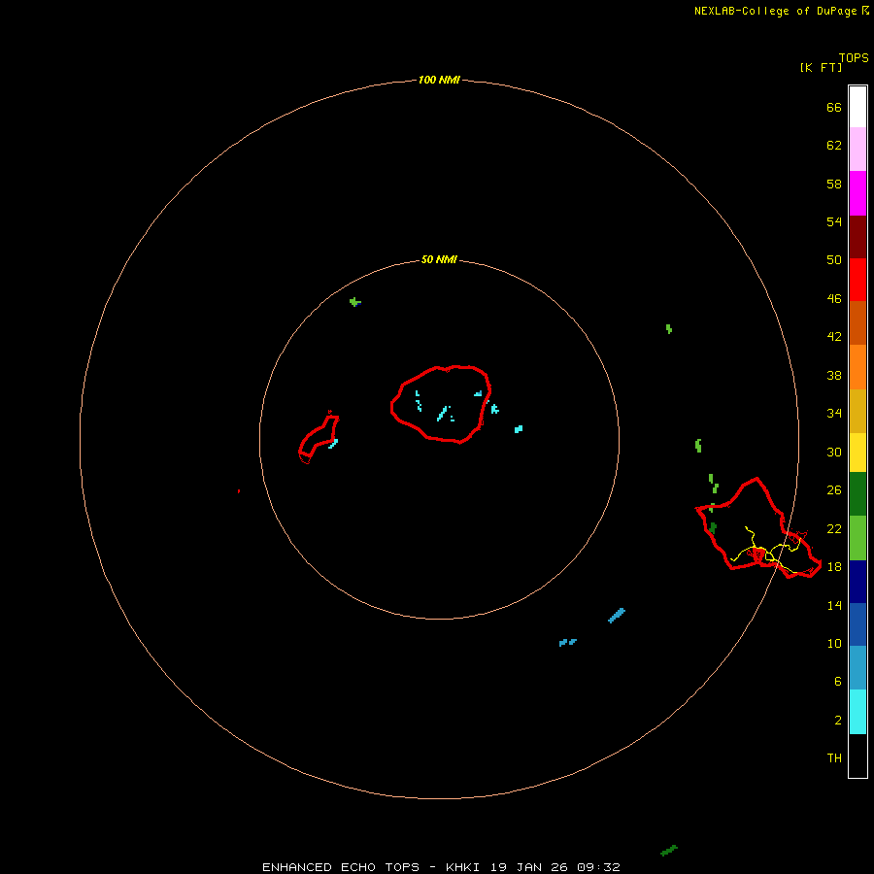Click the orange 42 kft legend swatch
Image resolution: width=874 pixels, height=874 pixels.
(857, 367)
